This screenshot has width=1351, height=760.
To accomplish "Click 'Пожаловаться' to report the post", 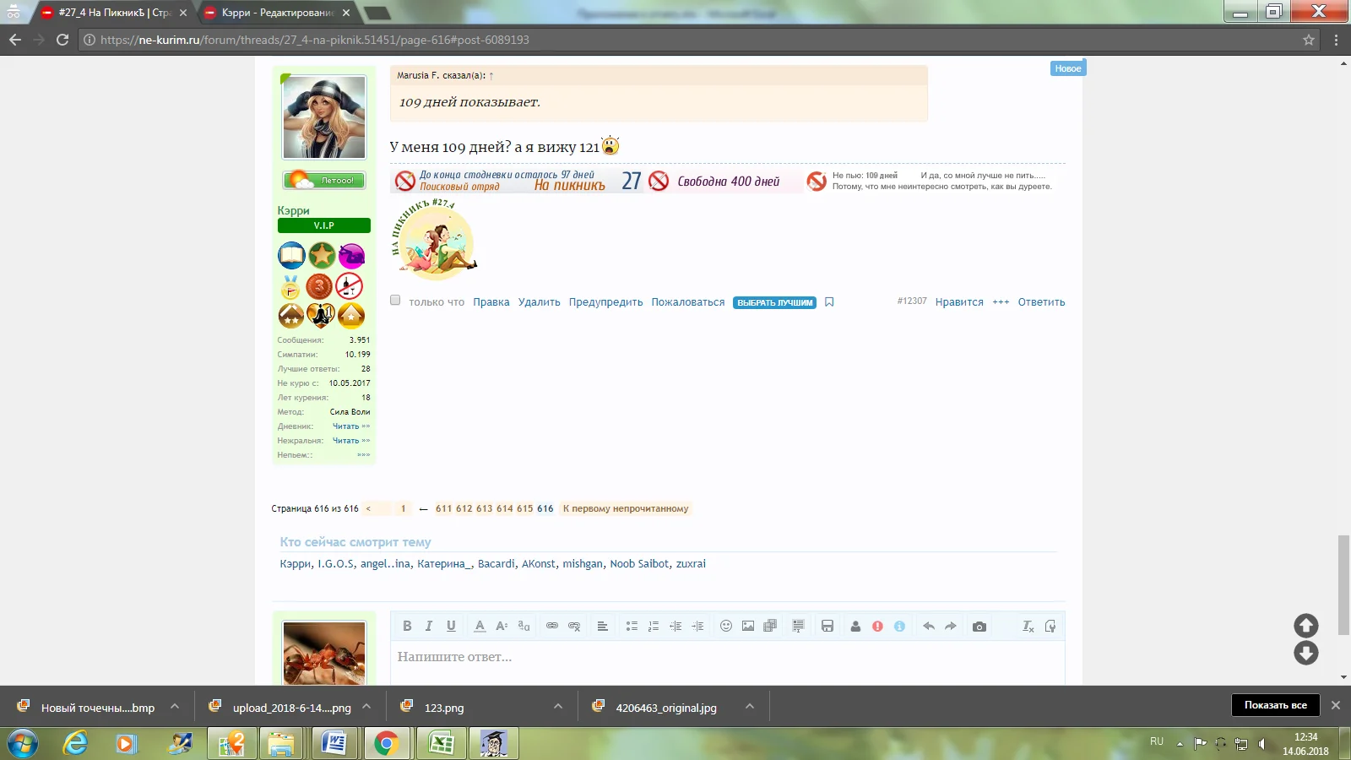I will pyautogui.click(x=688, y=302).
